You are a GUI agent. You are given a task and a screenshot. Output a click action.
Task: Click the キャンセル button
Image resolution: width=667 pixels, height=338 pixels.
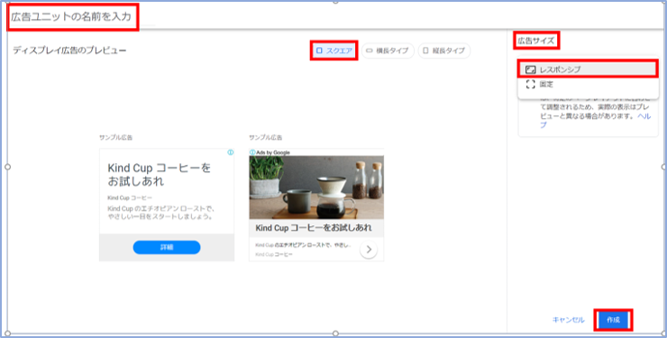[x=569, y=320]
